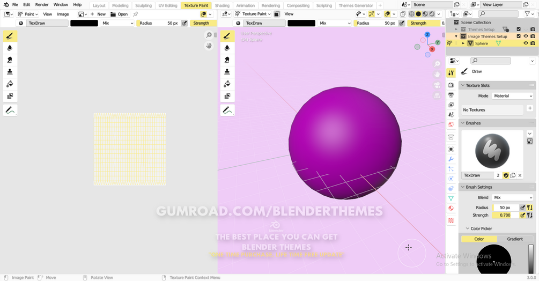Image resolution: width=539 pixels, height=281 pixels.
Task: Hide the Sphere object in viewport
Action: click(x=526, y=43)
